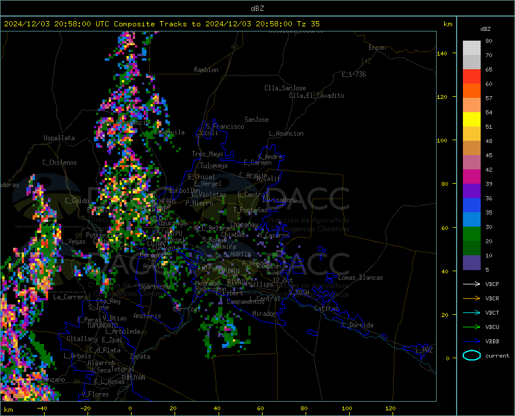This screenshot has height=416, width=515.
Task: Click the Mirador map label
Action: click(x=264, y=314)
